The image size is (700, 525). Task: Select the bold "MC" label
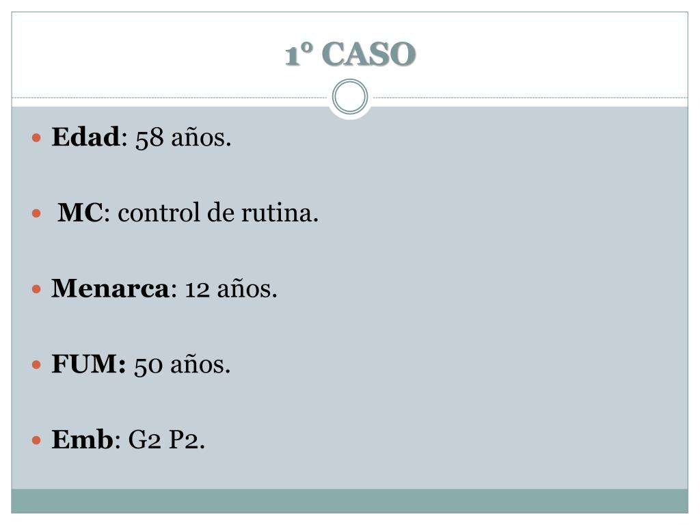tap(81, 213)
